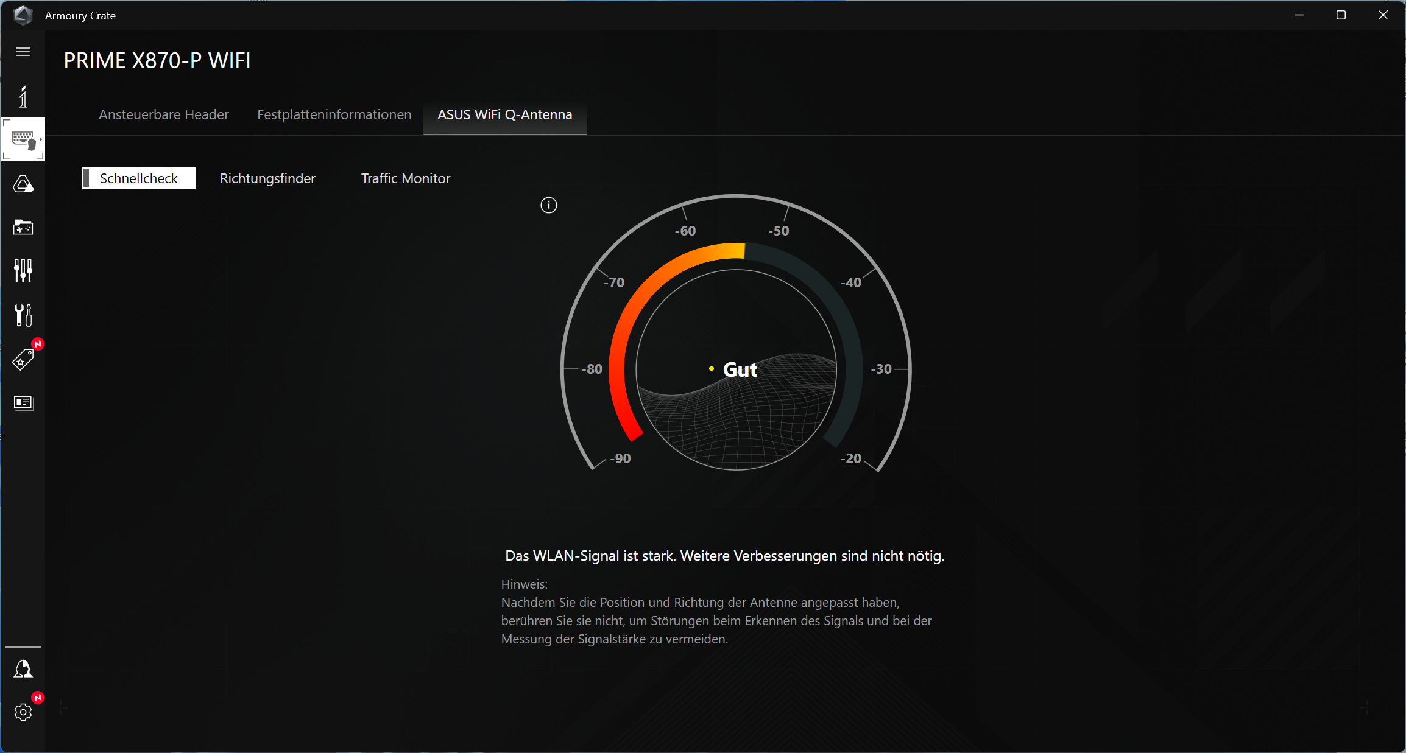Open the User Center profile icon

pos(23,669)
